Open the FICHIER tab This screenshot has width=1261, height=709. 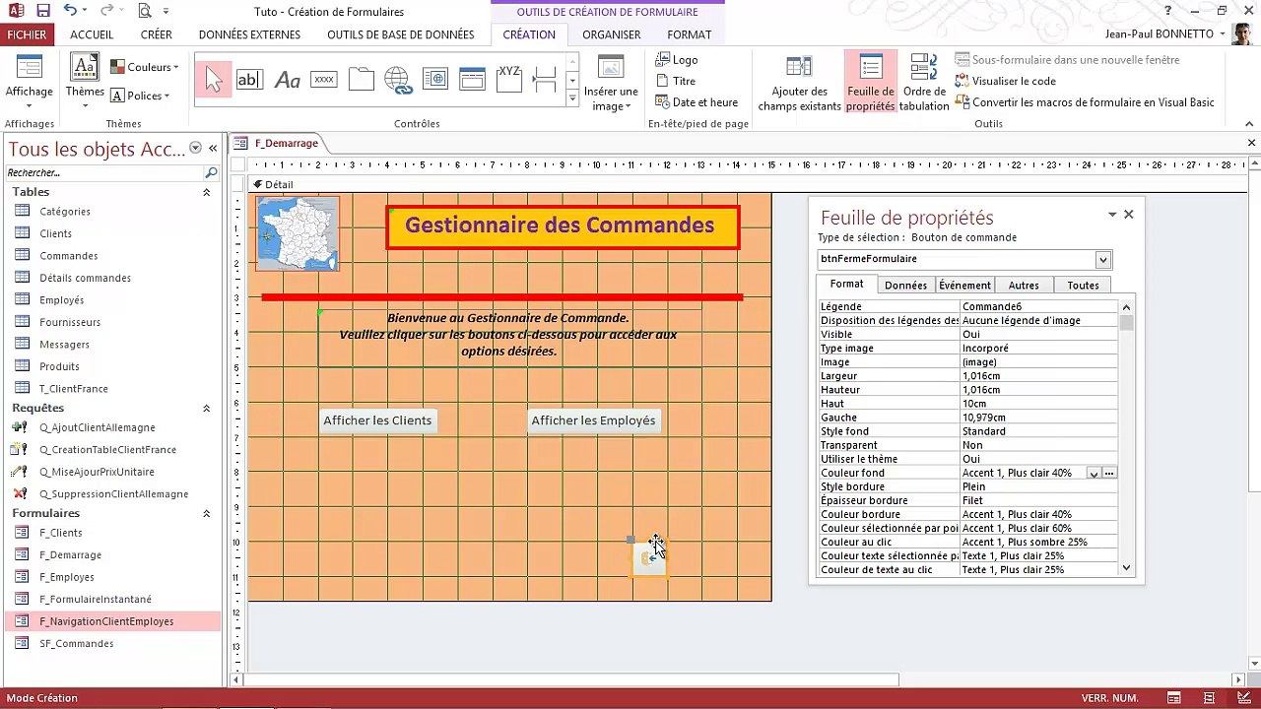pos(27,34)
